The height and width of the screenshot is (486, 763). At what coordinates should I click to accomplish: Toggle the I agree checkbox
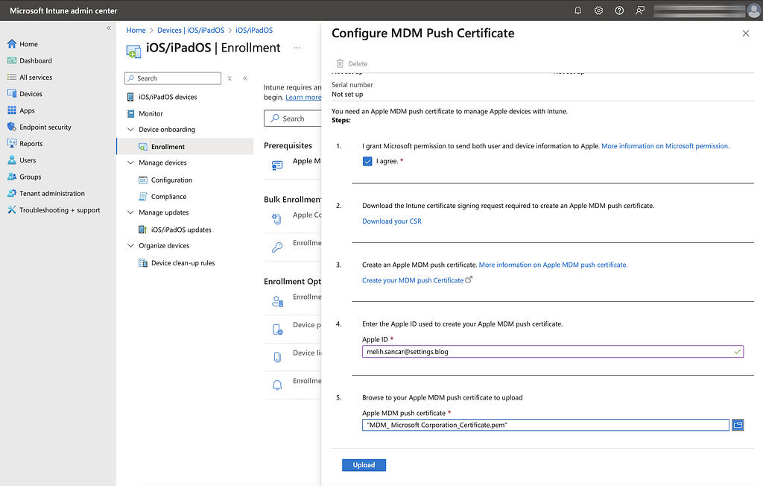point(367,161)
